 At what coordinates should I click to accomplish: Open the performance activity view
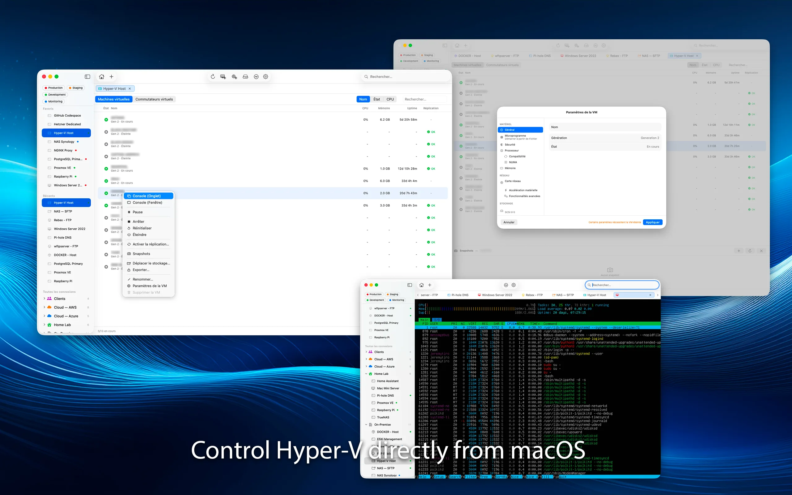point(256,76)
